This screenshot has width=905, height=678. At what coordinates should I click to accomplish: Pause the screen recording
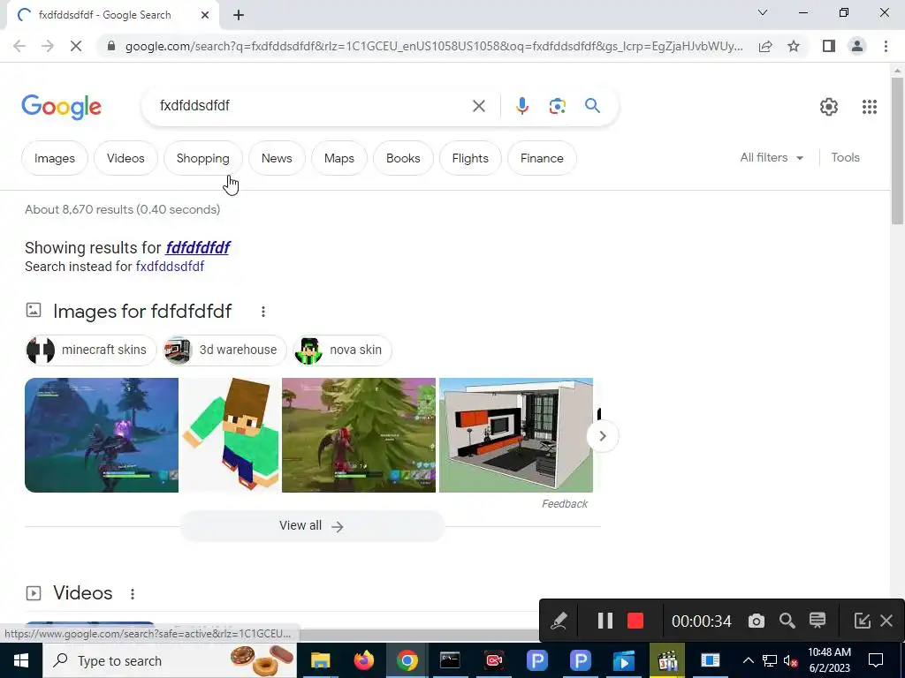[605, 621]
